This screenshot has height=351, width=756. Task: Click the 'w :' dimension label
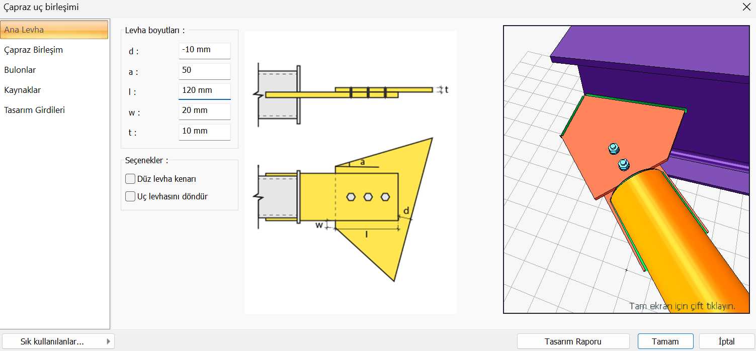tap(134, 112)
